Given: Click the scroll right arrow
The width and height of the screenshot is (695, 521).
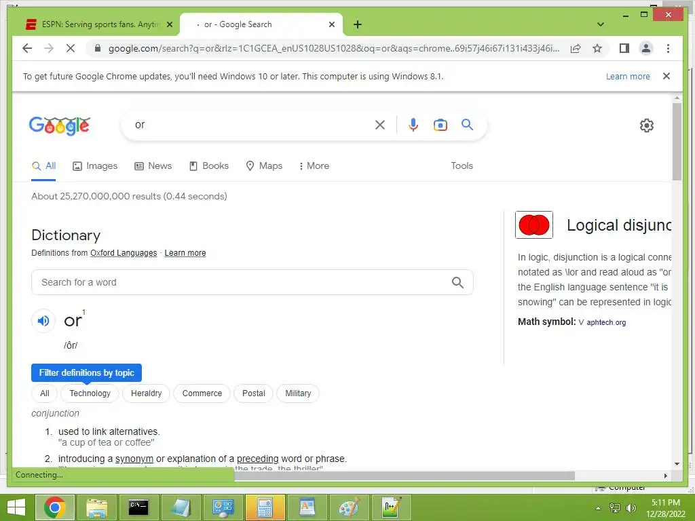Looking at the screenshot, I should click(665, 476).
